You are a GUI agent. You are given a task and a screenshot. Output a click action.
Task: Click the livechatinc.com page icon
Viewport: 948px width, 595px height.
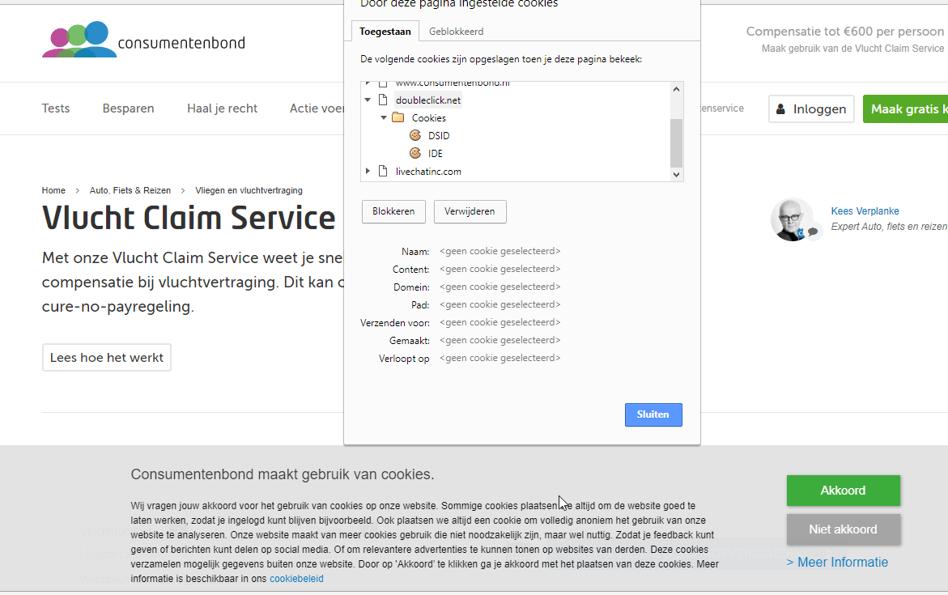point(384,172)
